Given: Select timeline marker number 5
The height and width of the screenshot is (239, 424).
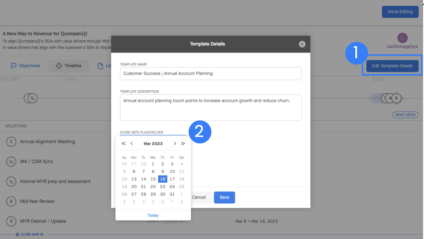Looking at the screenshot, I should [396, 98].
